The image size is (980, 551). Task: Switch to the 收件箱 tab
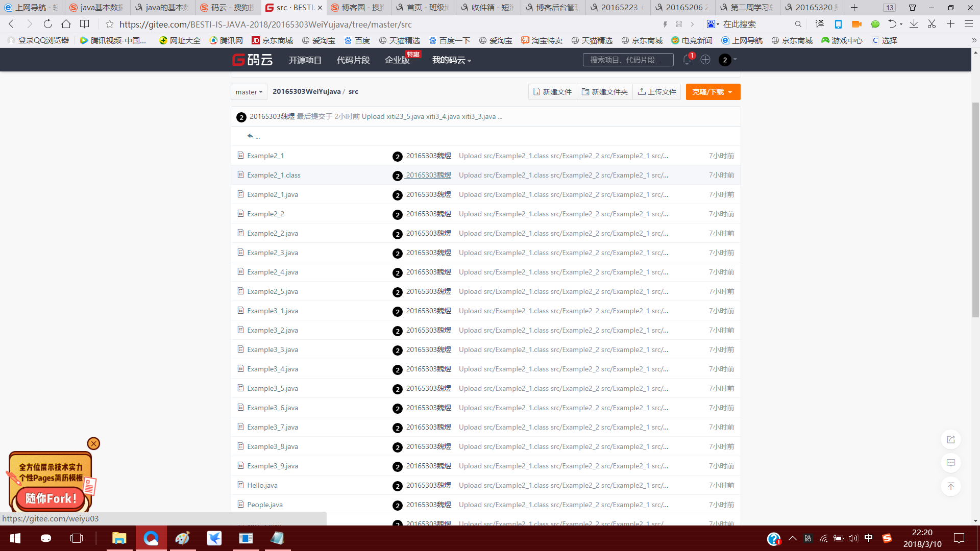coord(487,8)
